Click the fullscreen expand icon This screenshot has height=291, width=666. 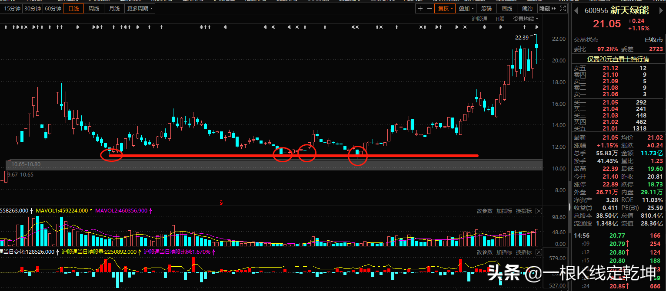[562, 9]
